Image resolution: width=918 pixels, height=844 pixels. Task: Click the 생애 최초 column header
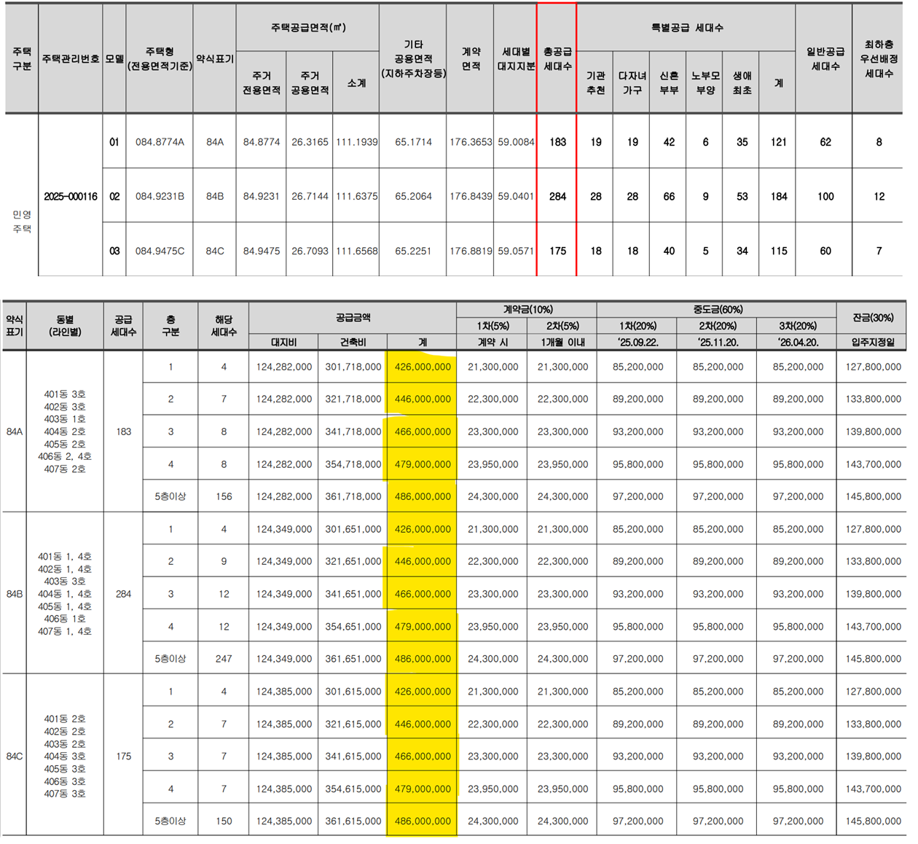click(742, 82)
